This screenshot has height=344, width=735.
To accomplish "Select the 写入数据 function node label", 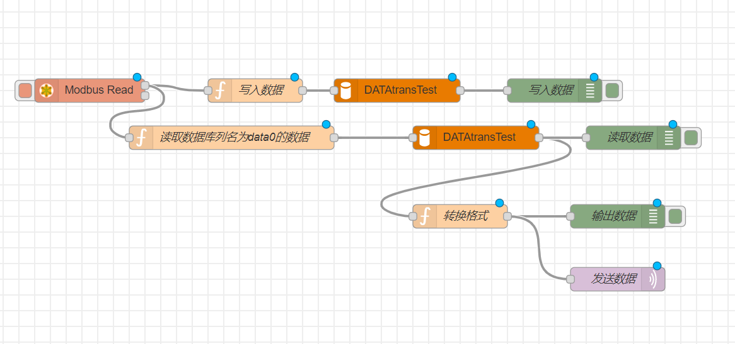I will tap(260, 90).
